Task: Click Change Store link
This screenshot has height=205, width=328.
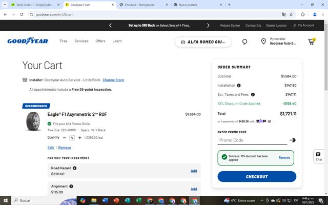Action: coord(113,80)
